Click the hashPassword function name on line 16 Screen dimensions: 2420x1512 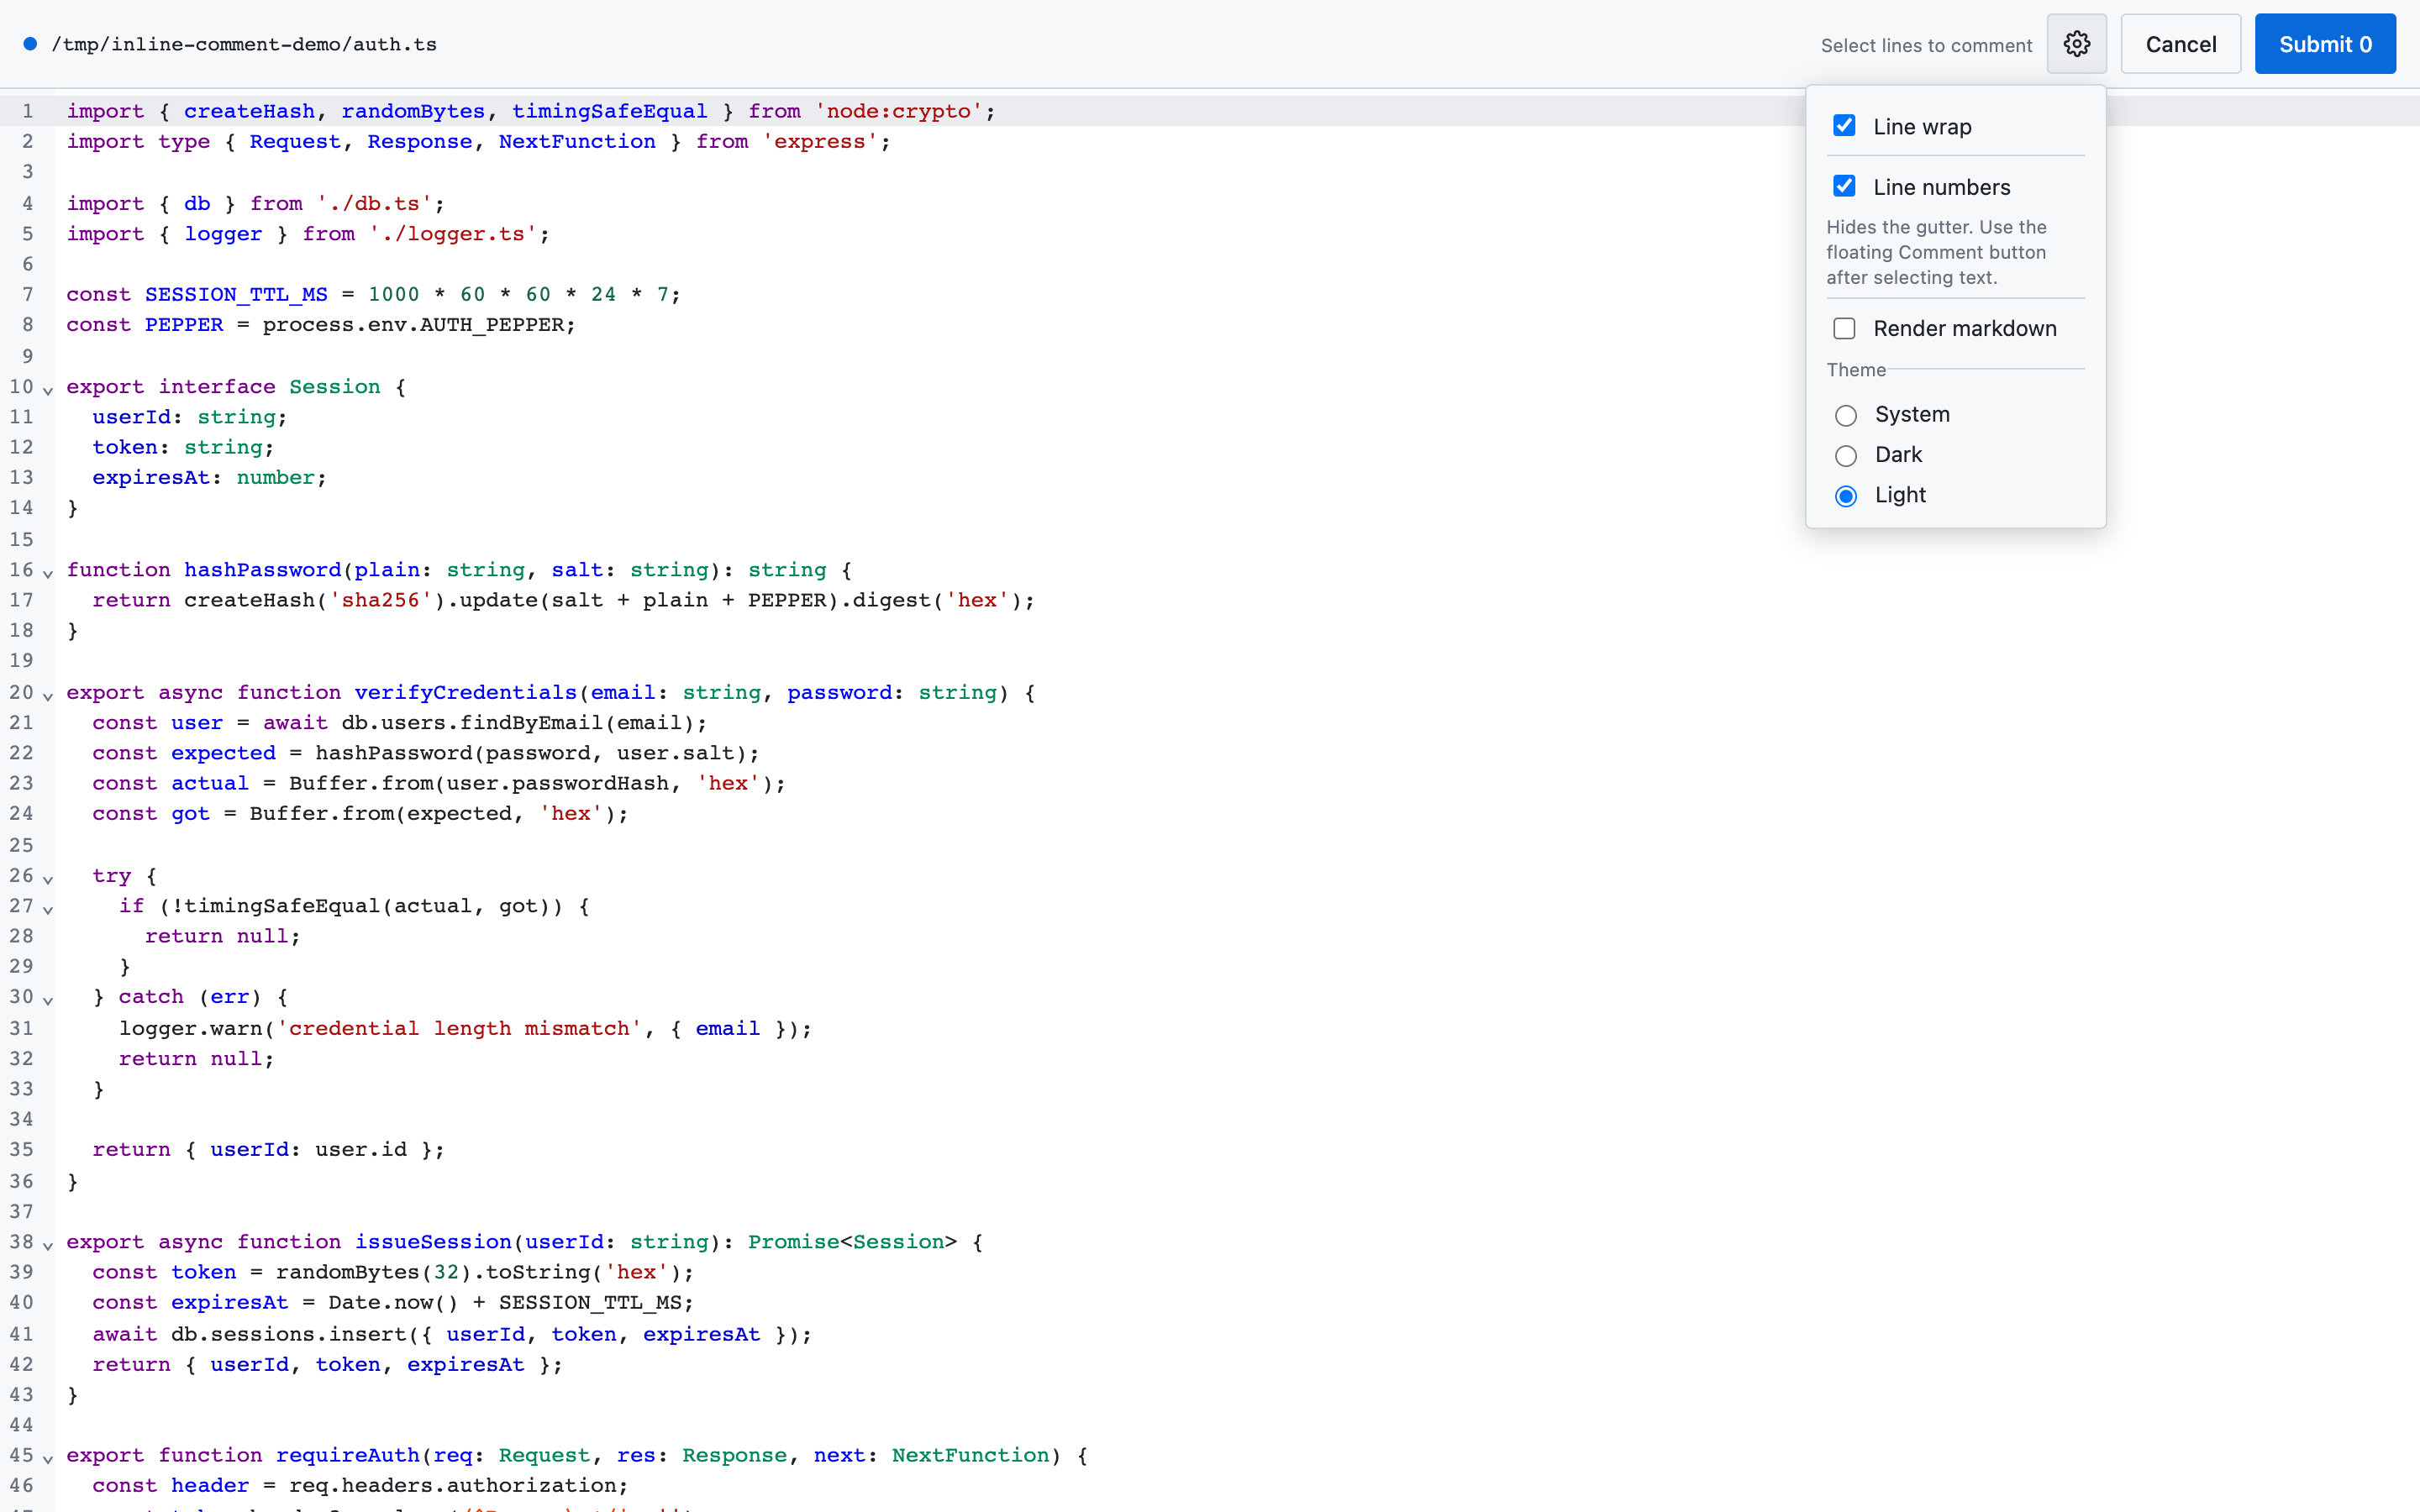[x=263, y=570]
